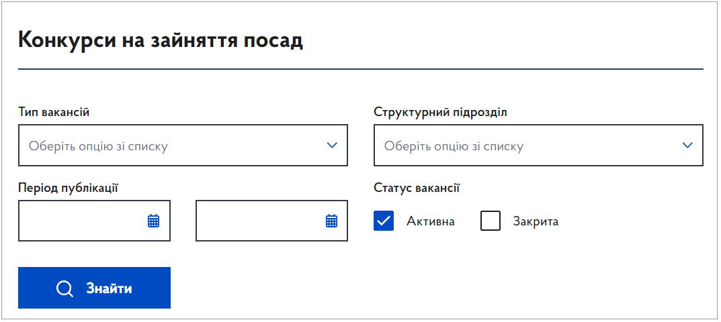721x322 pixels.
Task: Check the Закрита checkbox
Action: tap(491, 221)
